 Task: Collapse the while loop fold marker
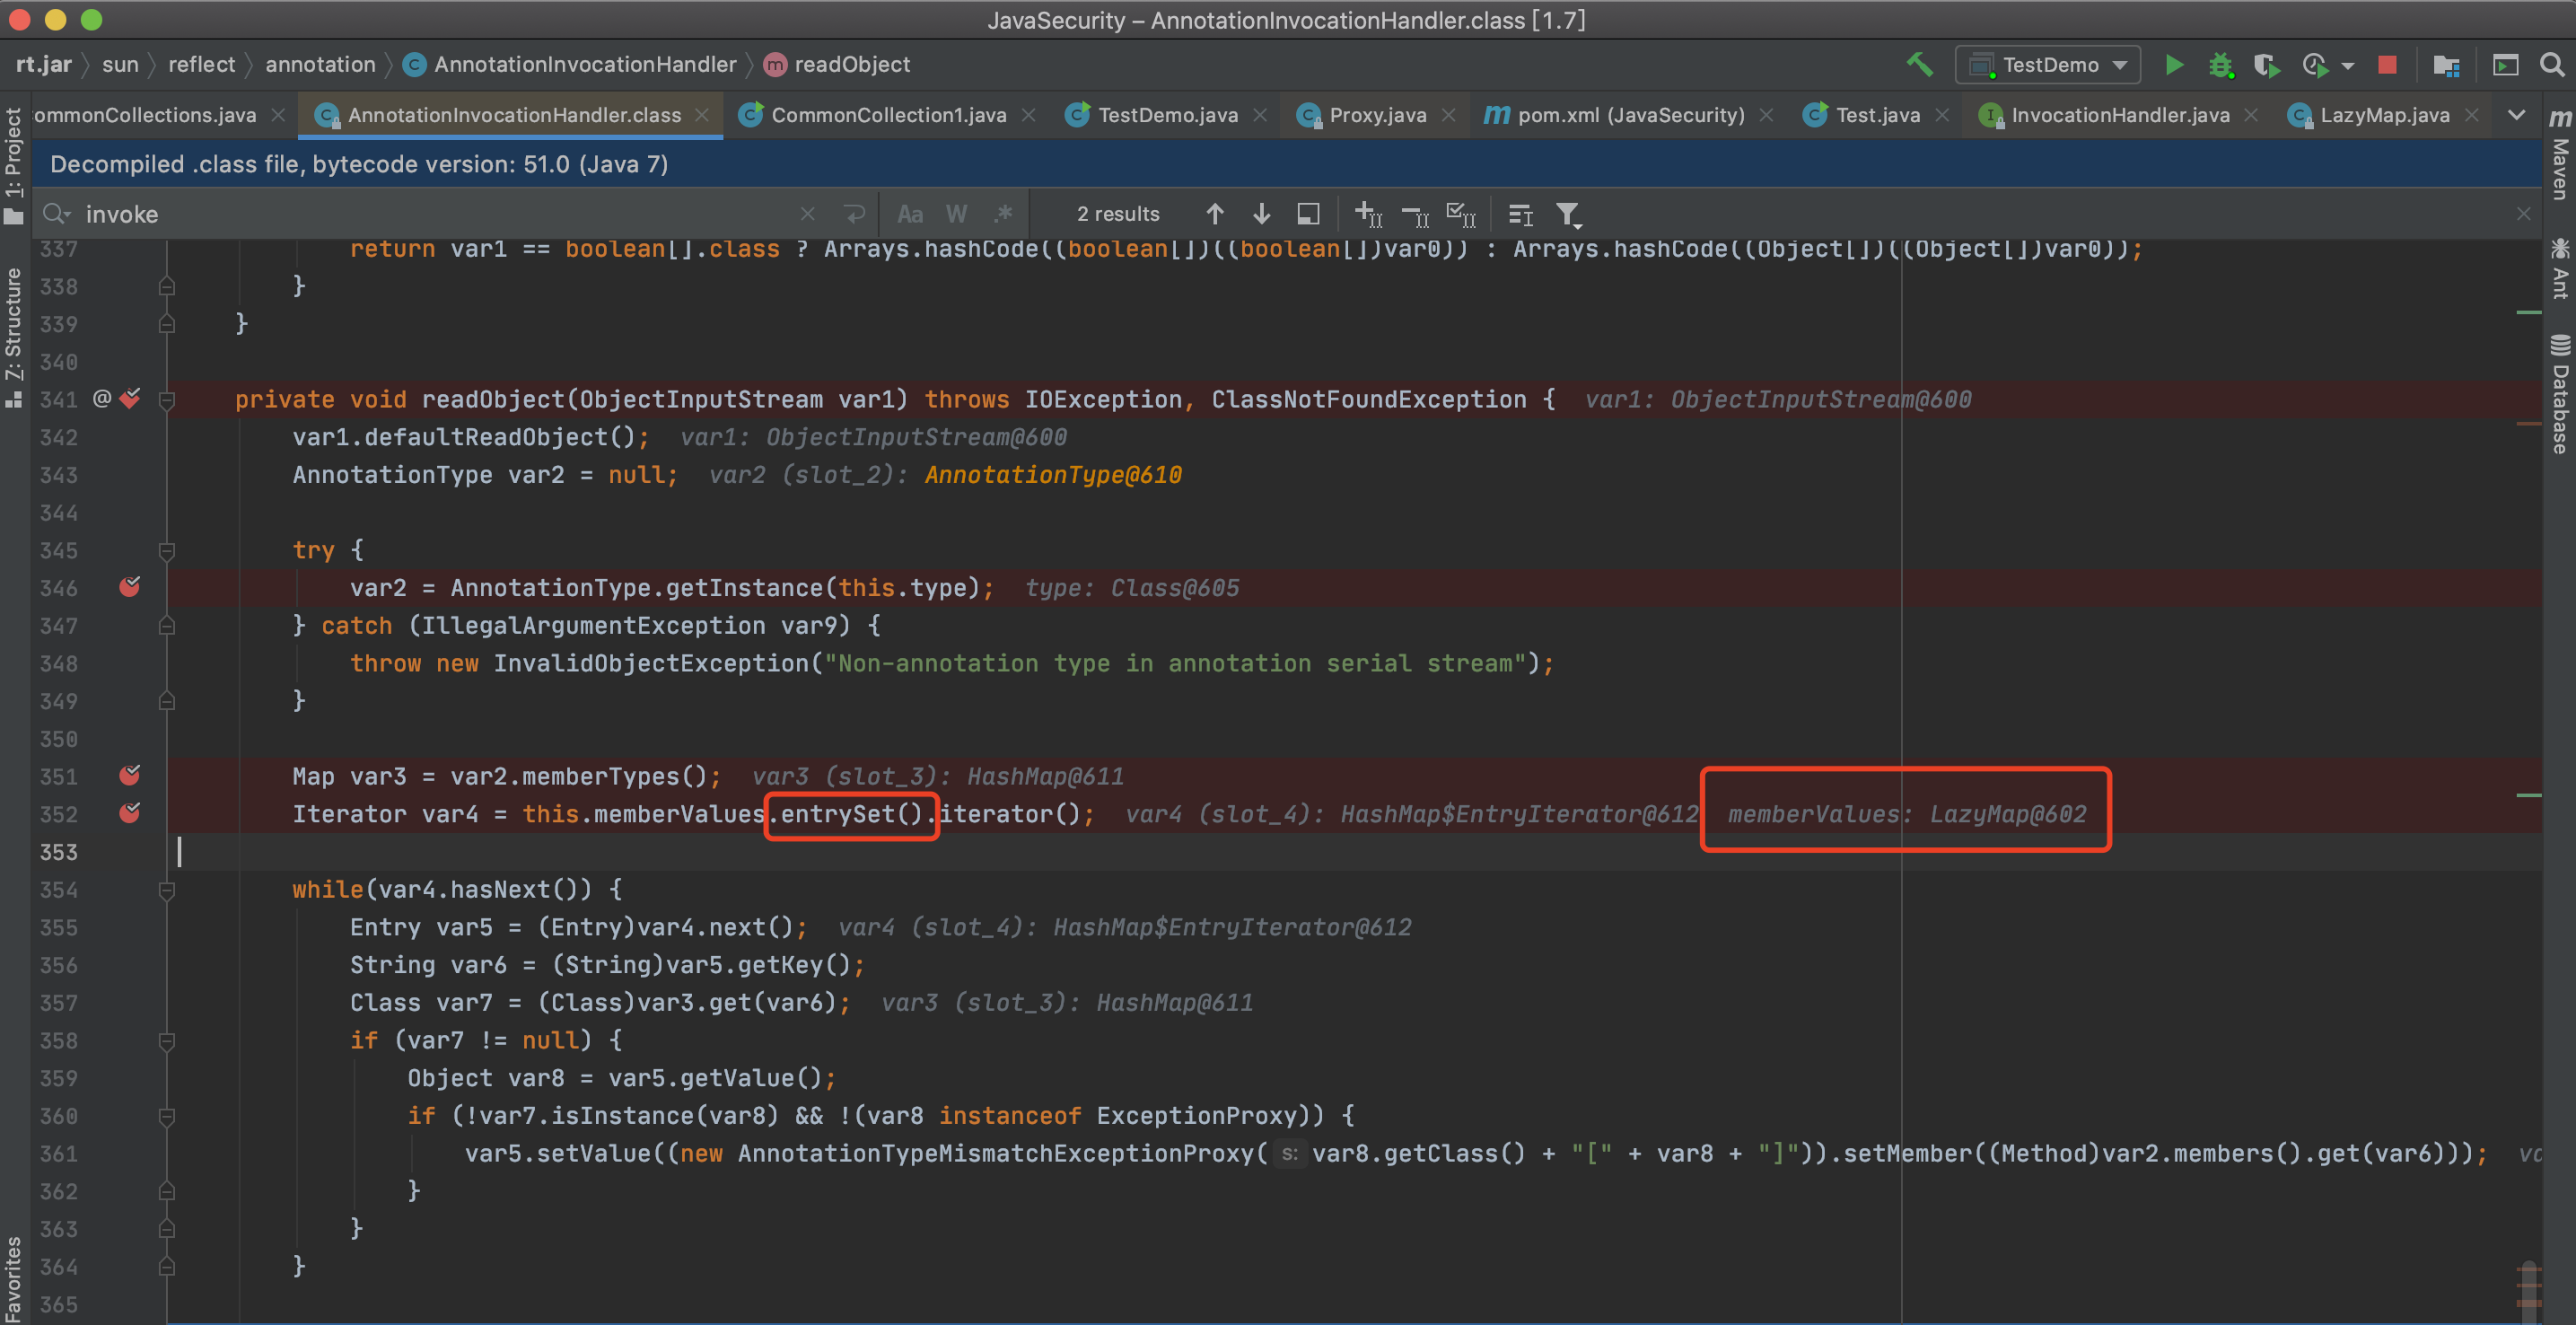pos(167,889)
